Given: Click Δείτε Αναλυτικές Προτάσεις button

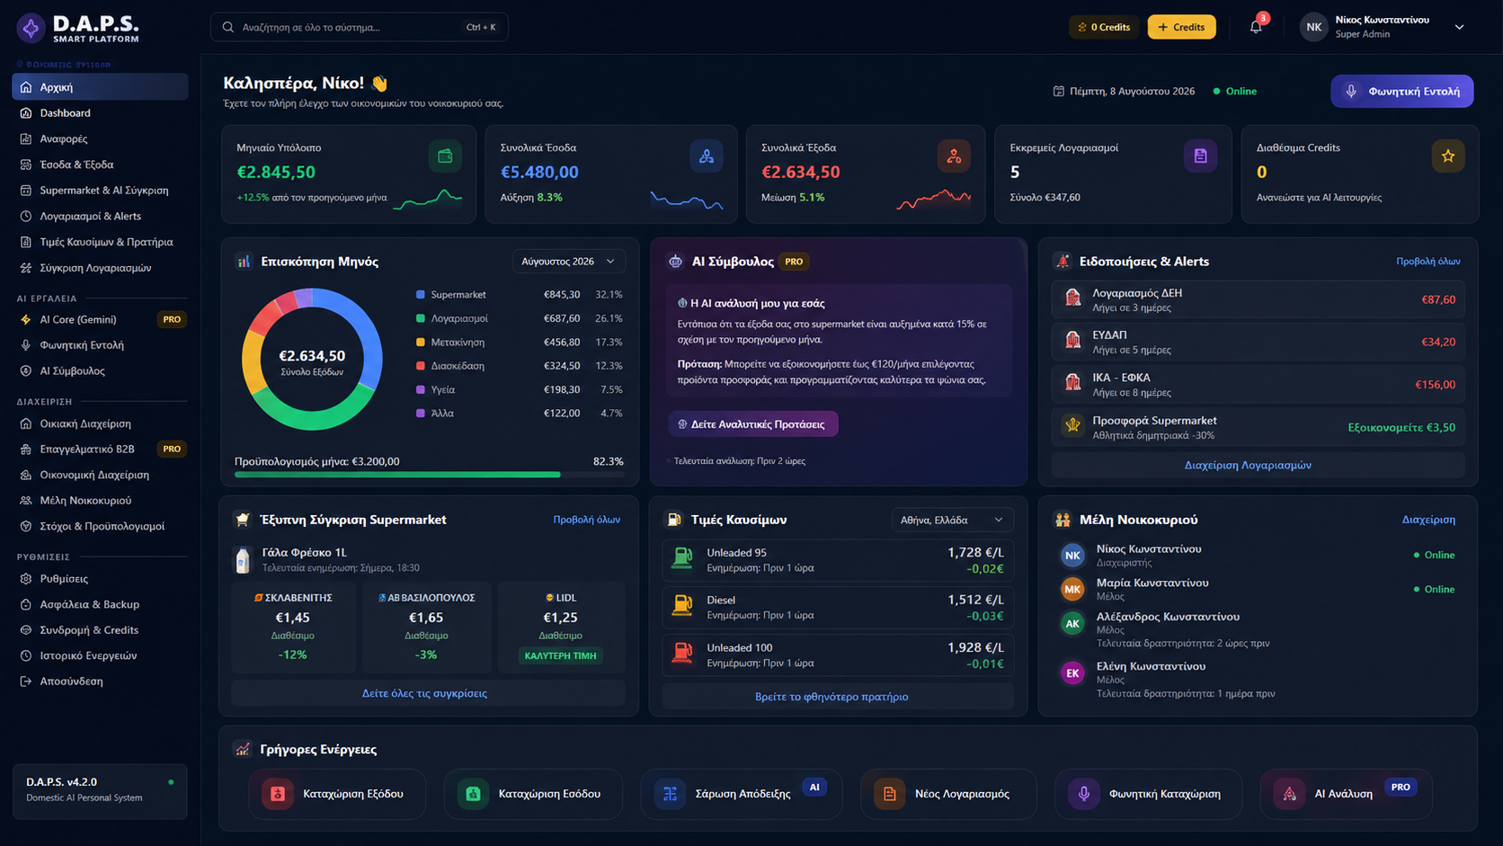Looking at the screenshot, I should click(x=753, y=424).
